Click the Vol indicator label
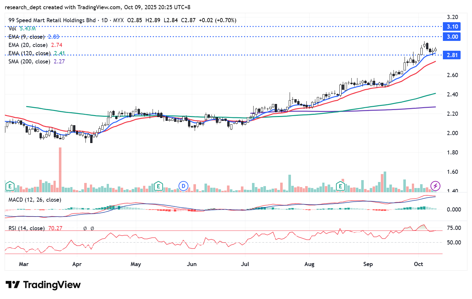 [12, 29]
